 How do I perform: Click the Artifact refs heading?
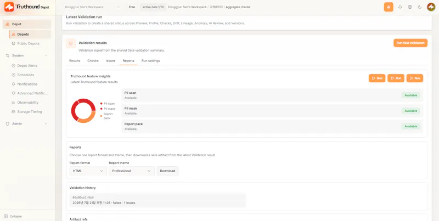point(78,219)
